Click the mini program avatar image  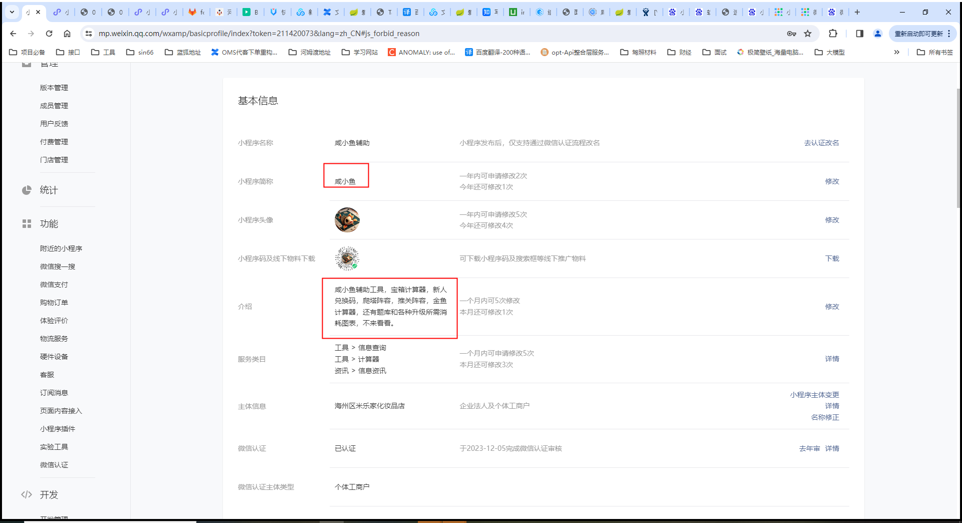click(x=347, y=220)
